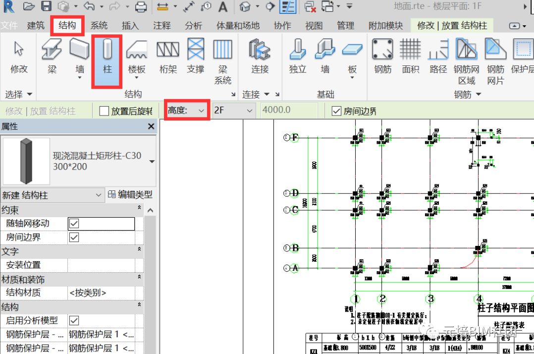Close the 属性 properties panel
This screenshot has height=354, width=534.
click(x=151, y=126)
